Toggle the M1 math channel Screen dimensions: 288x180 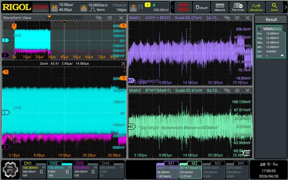[x=168, y=169]
